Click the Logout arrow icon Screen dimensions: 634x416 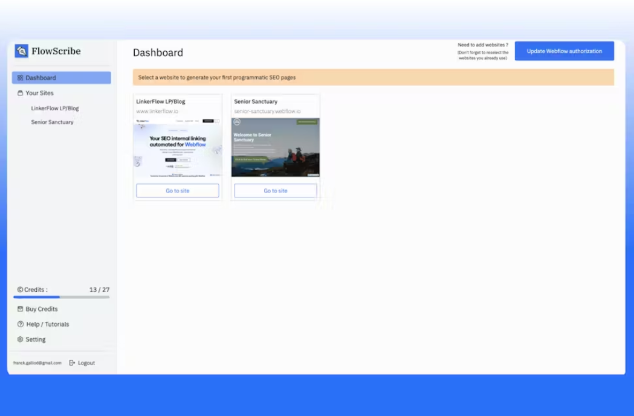[72, 363]
